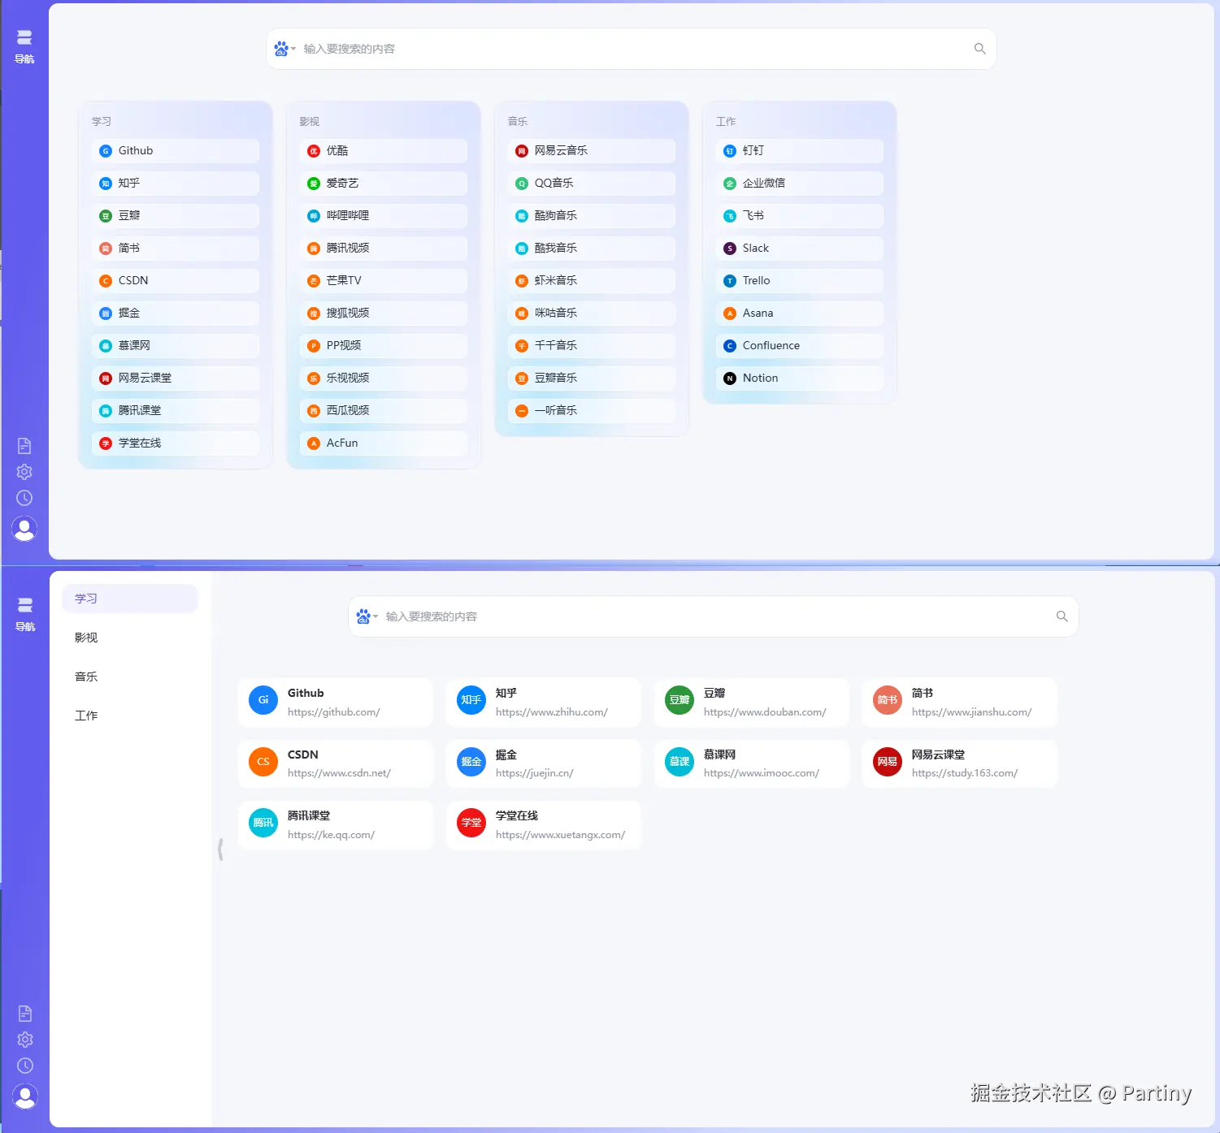This screenshot has width=1220, height=1133.
Task: Open the 掘金 card with juejin.cn URL
Action: 544,763
